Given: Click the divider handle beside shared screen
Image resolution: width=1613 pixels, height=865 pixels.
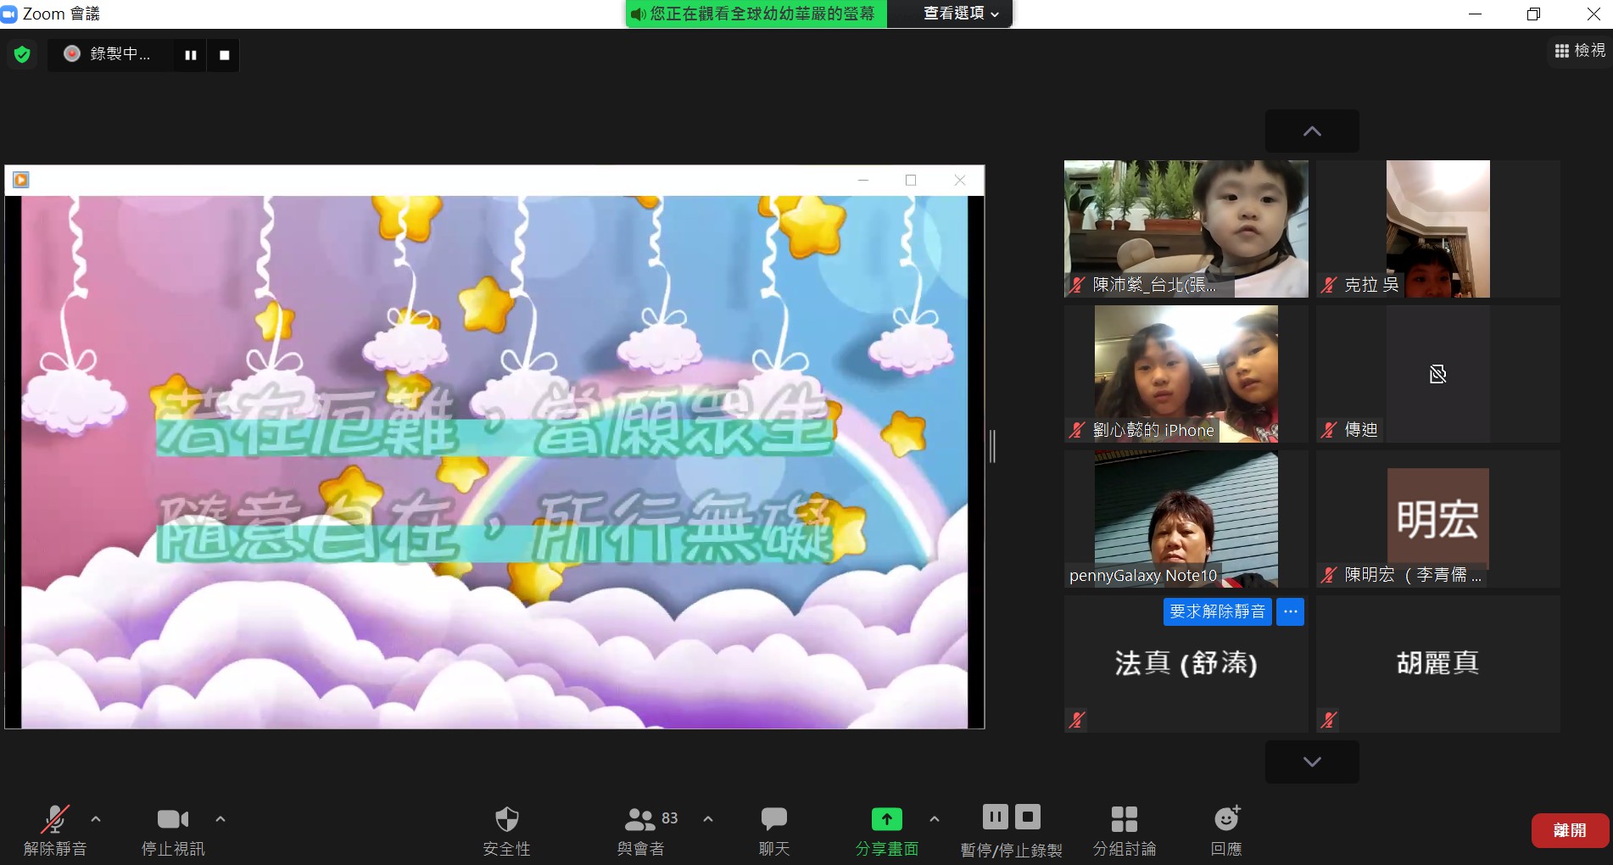Looking at the screenshot, I should pyautogui.click(x=992, y=446).
